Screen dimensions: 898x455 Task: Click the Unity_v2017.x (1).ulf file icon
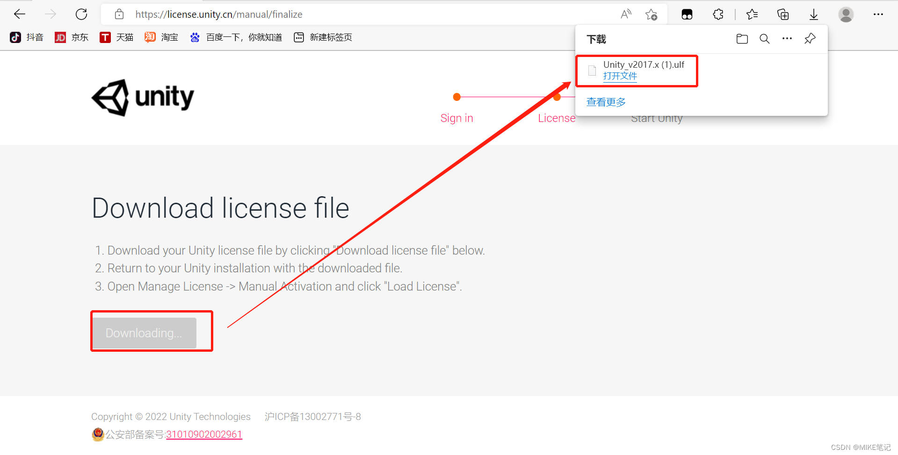tap(592, 71)
